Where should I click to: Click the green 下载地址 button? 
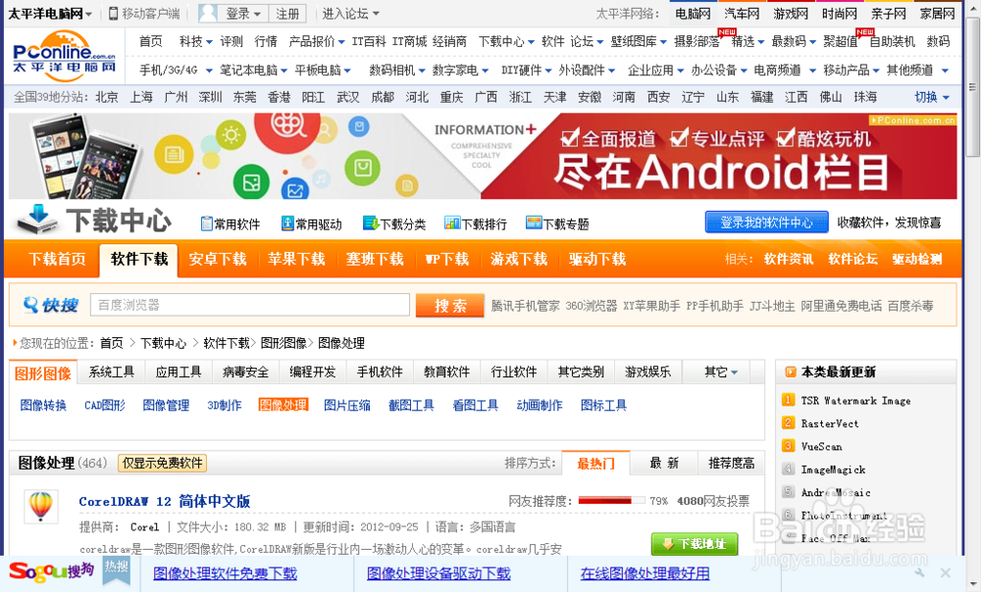695,543
